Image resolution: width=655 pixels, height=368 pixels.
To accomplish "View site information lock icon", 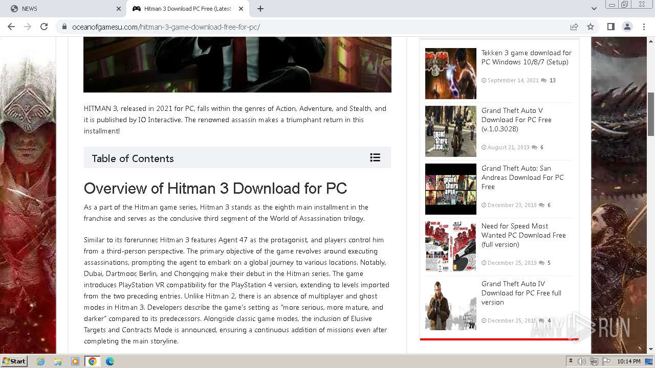I will tap(64, 27).
